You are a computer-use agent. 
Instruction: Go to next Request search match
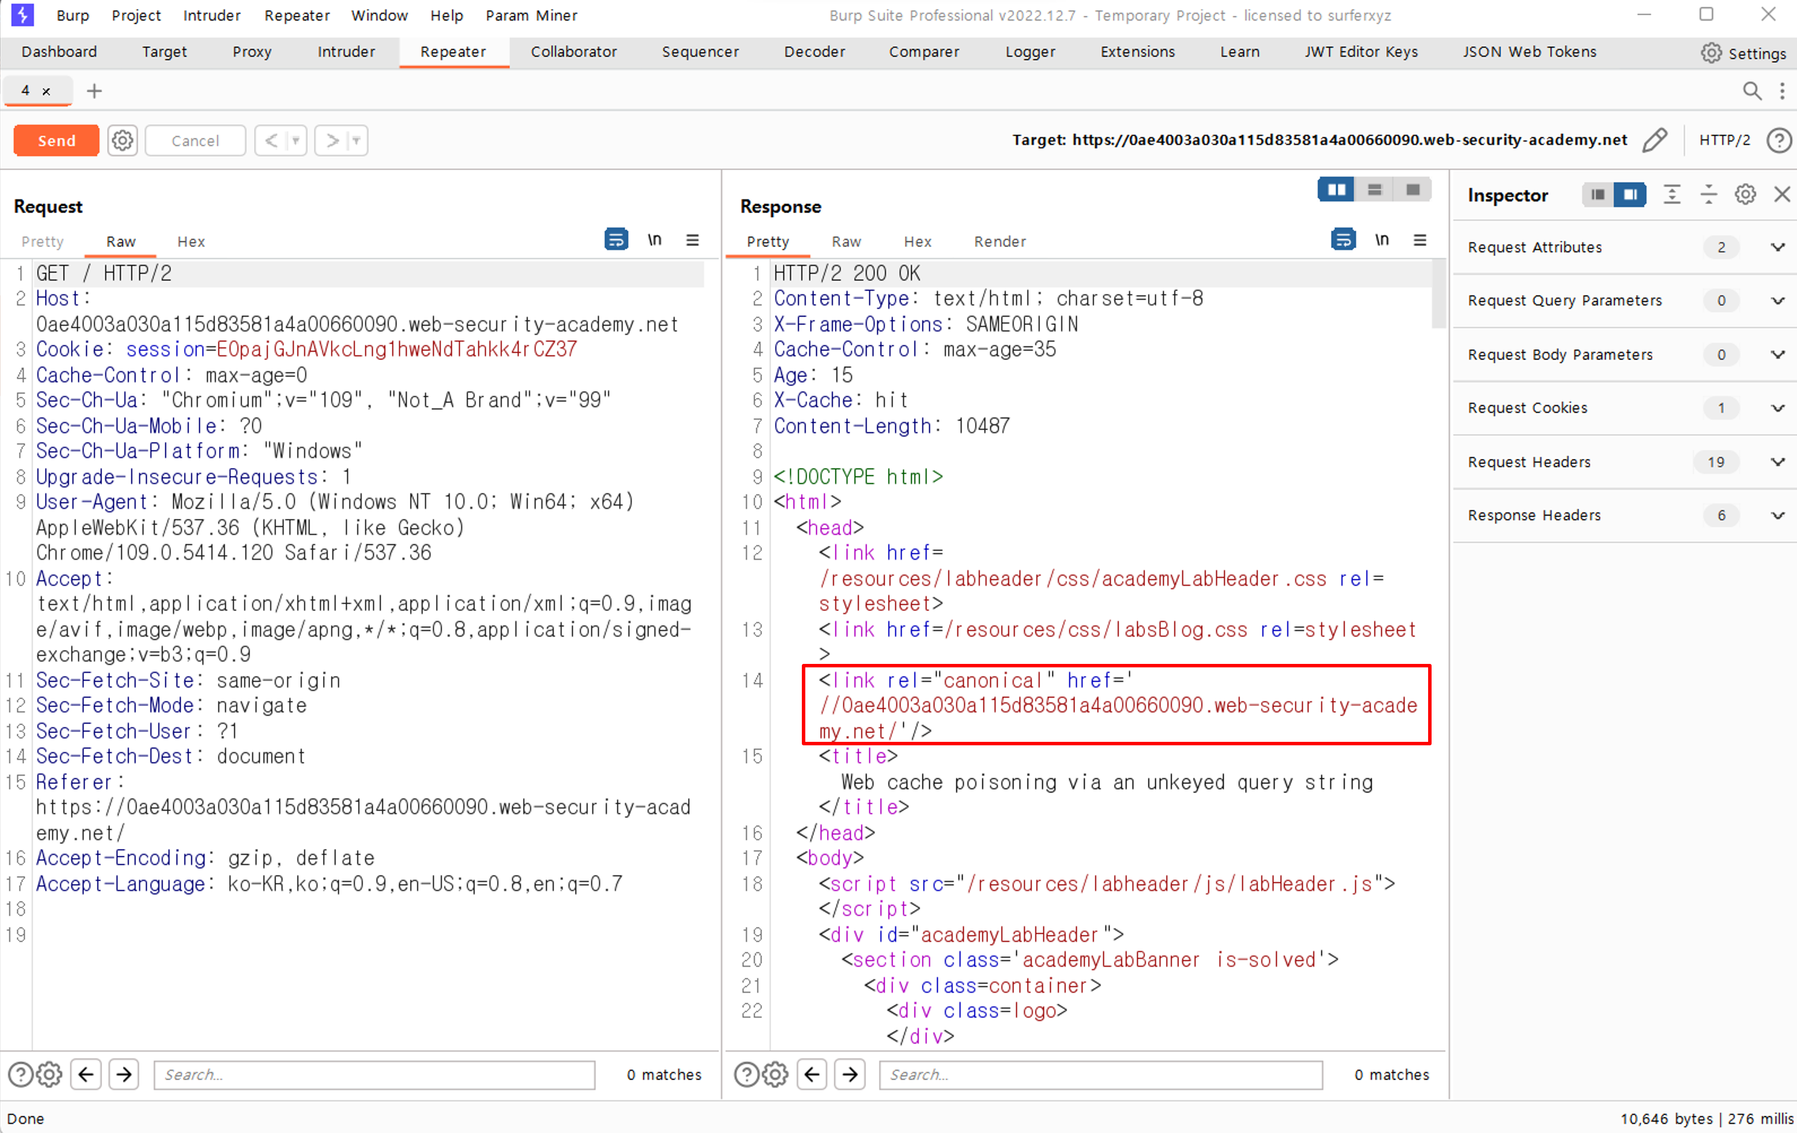point(124,1074)
